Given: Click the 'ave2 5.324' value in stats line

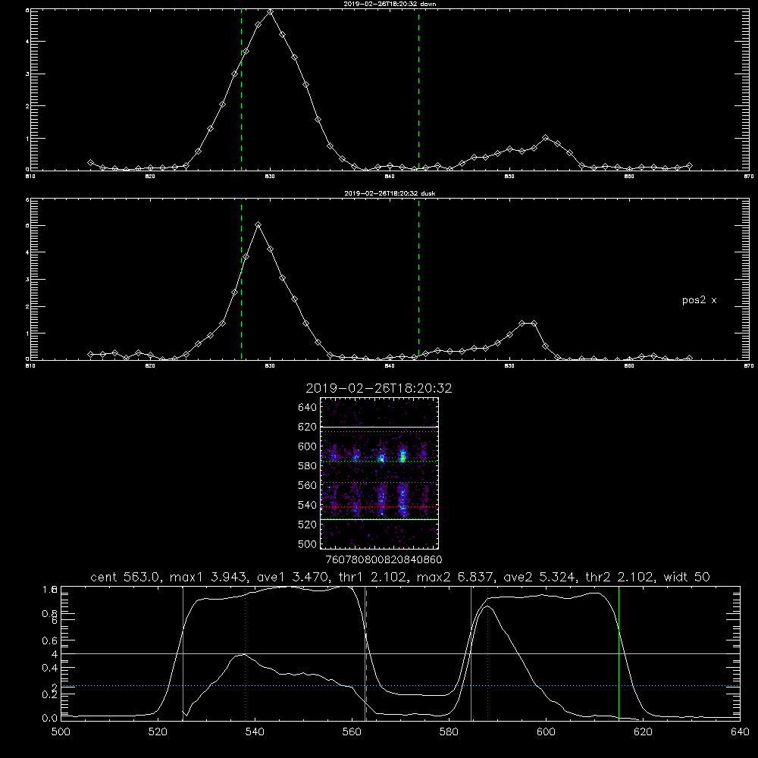Looking at the screenshot, I should tap(538, 577).
